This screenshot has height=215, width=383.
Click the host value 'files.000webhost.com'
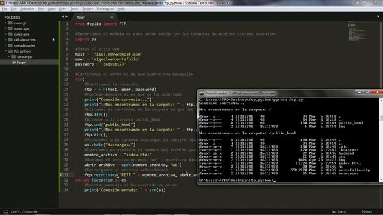tap(117, 54)
